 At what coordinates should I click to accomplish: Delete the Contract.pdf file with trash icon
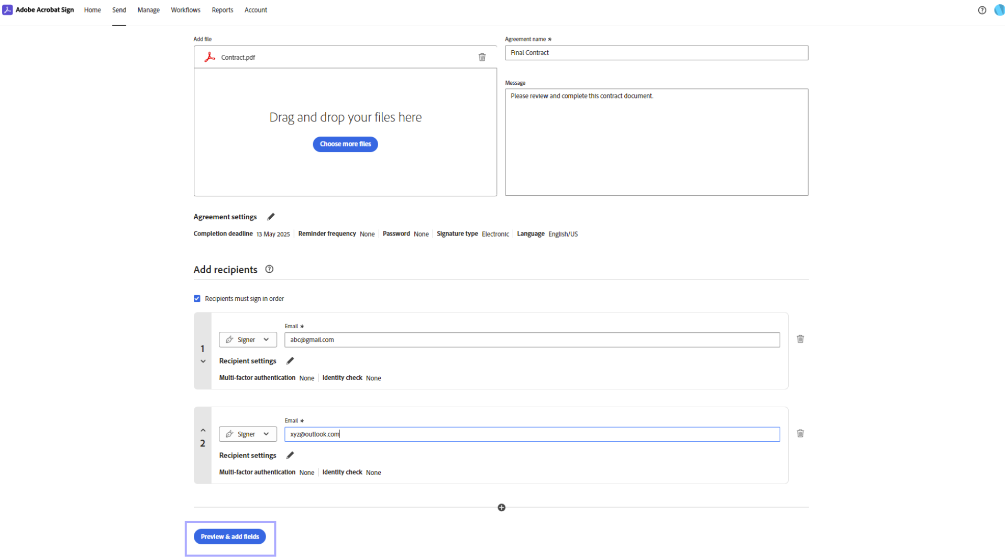click(482, 57)
